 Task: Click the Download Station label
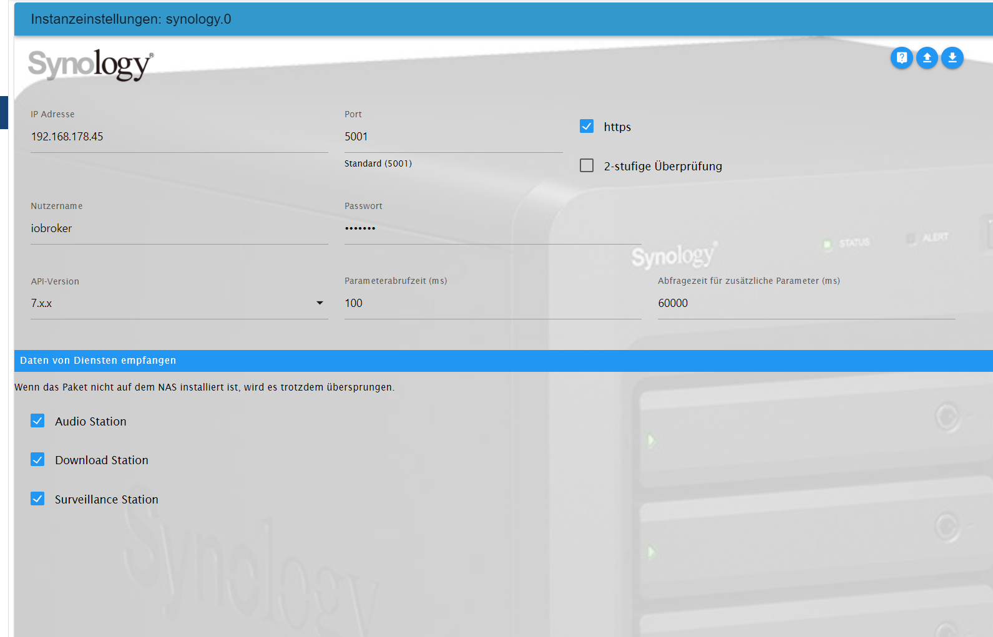coord(102,460)
